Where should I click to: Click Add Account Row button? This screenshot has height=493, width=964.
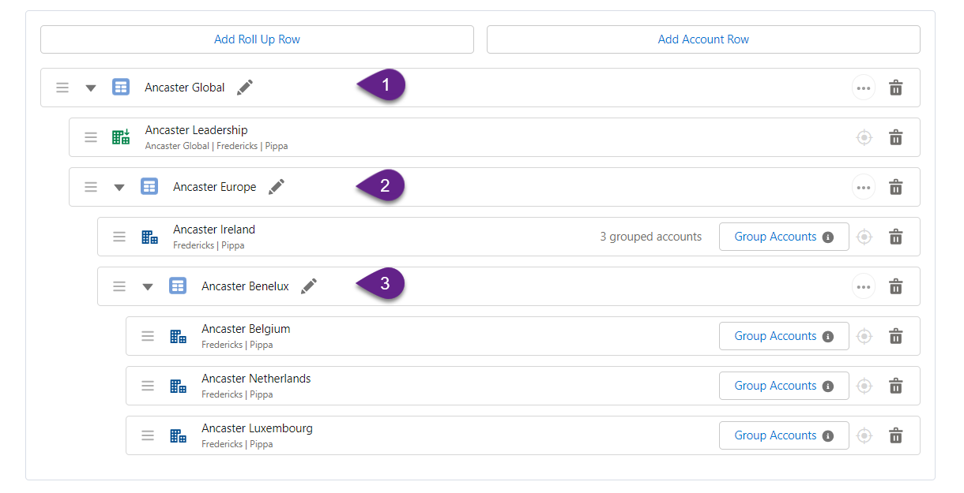[703, 39]
